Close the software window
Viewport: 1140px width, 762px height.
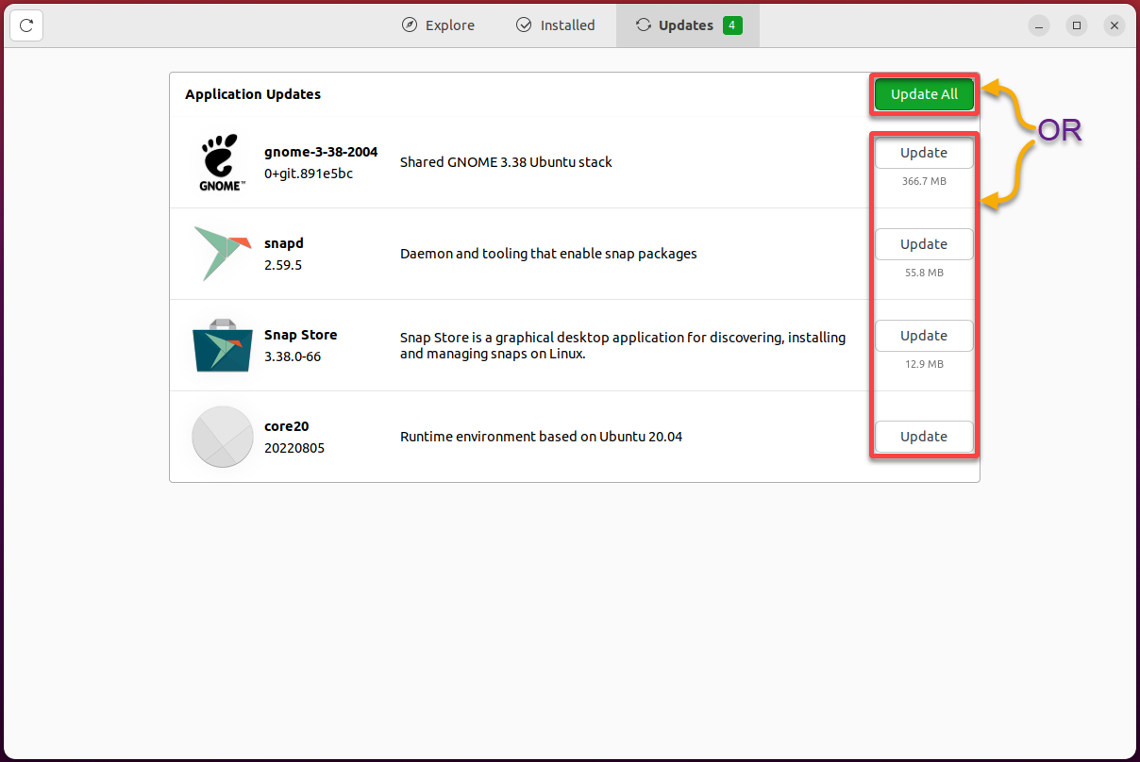click(x=1115, y=25)
